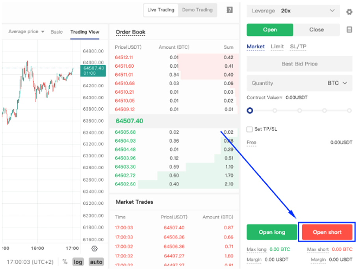This screenshot has height=271, width=360.
Task: Toggle auto scaling on the chart
Action: (x=96, y=262)
